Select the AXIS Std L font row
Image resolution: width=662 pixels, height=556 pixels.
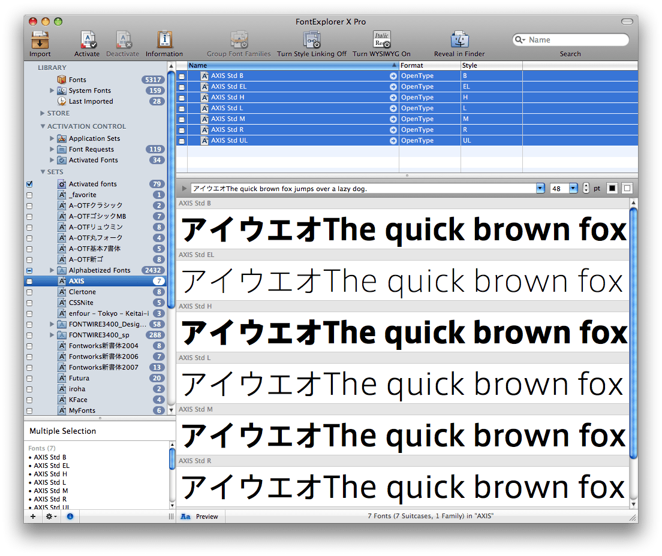pyautogui.click(x=407, y=108)
